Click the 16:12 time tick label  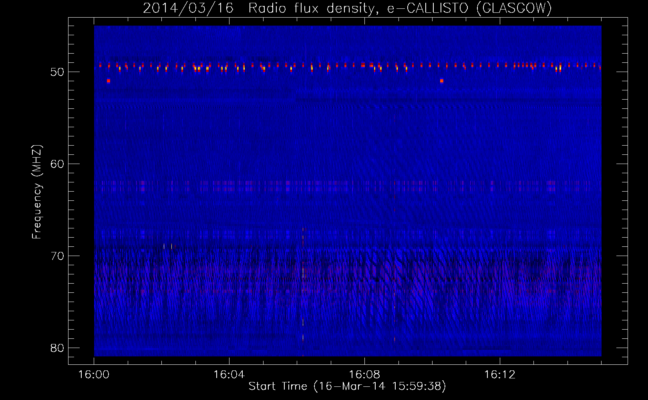click(x=500, y=375)
